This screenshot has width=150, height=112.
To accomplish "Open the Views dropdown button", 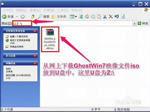I will pos(73,17).
